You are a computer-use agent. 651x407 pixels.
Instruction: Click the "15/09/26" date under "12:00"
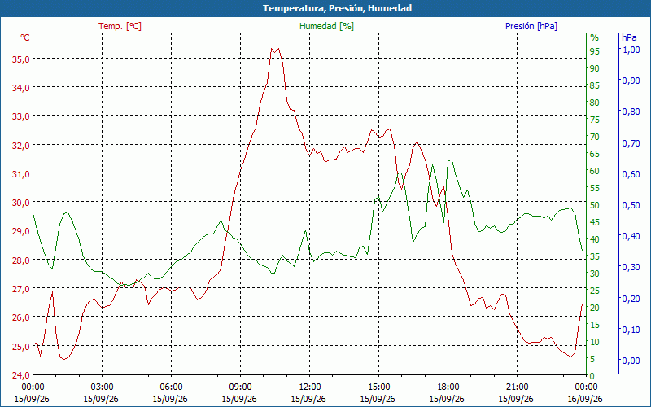pos(308,399)
